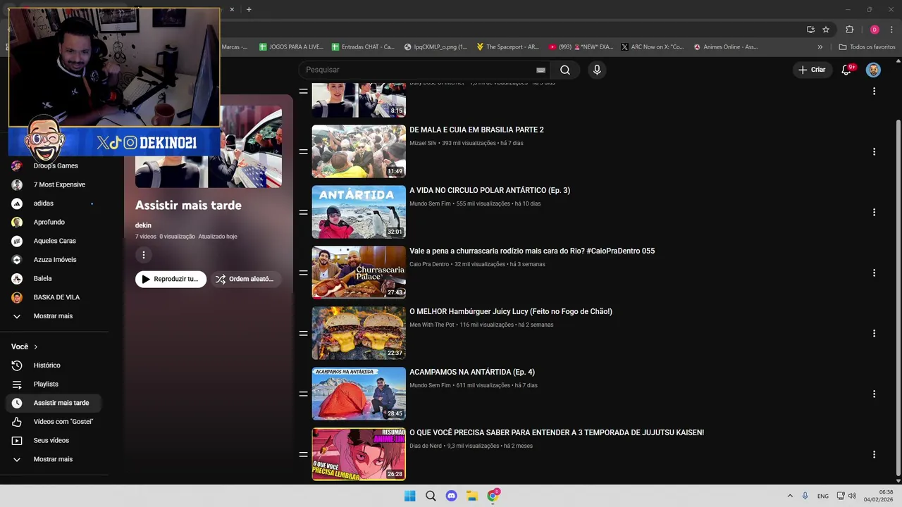This screenshot has width=902, height=507.
Task: Open YouTube notifications bell
Action: coord(847,70)
